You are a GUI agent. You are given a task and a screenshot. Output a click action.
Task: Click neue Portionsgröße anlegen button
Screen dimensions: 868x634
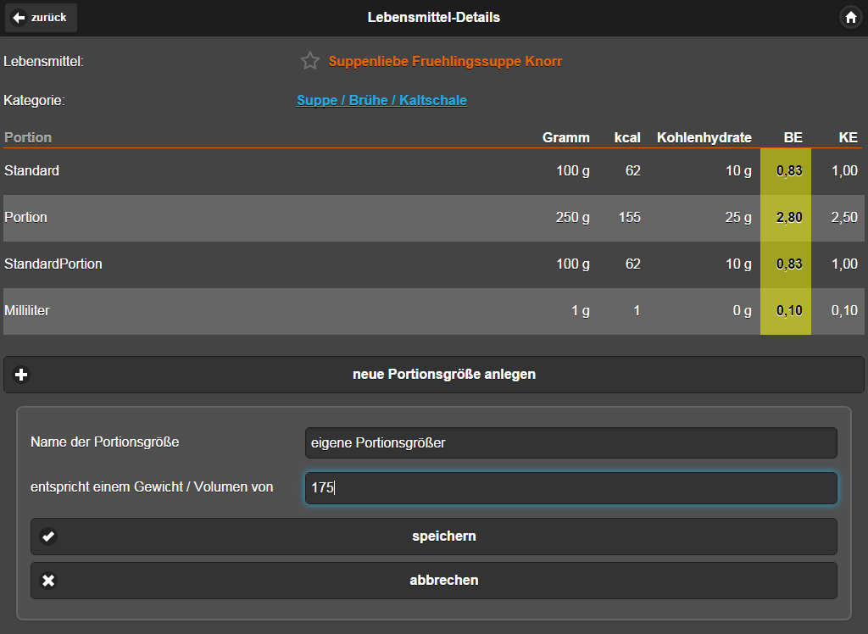tap(433, 375)
